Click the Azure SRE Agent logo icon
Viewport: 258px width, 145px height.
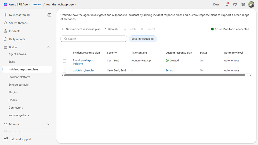coord(5,4)
